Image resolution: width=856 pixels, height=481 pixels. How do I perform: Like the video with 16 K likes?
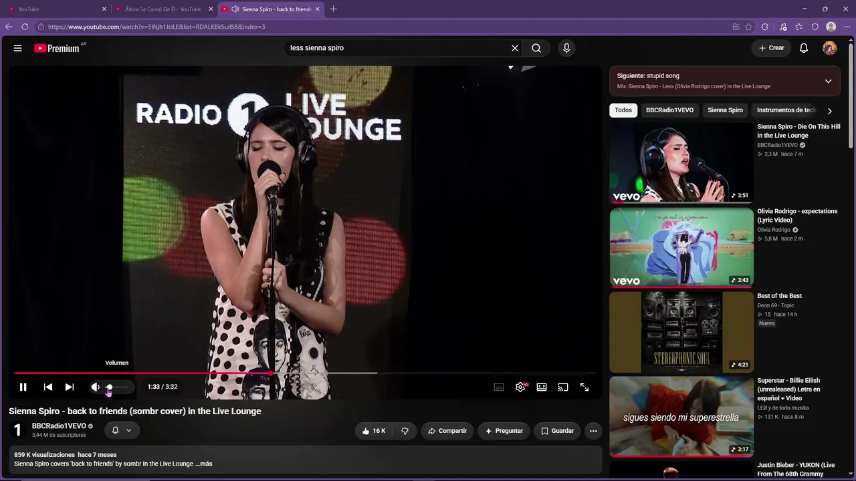click(x=374, y=431)
